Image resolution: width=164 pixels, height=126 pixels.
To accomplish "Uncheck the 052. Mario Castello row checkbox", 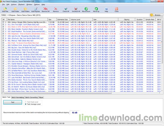I will pos(3,29).
